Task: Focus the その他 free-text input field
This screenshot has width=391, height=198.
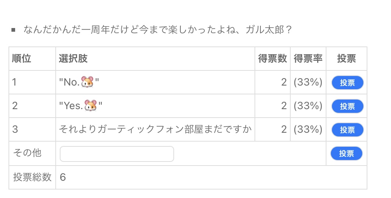Action: tap(117, 154)
